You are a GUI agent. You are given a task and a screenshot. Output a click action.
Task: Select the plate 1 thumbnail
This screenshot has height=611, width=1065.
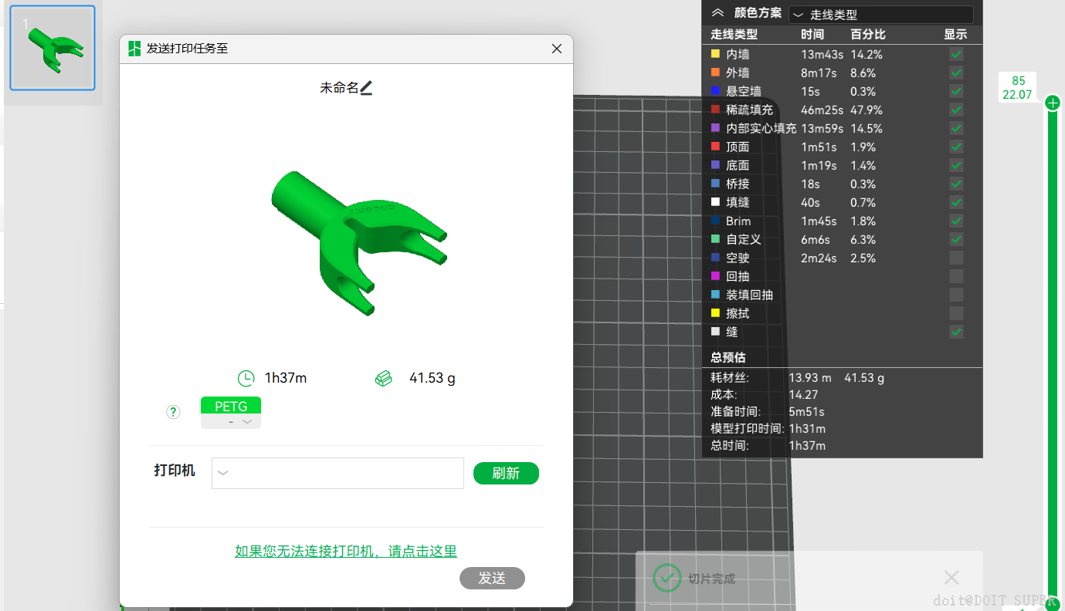52,47
